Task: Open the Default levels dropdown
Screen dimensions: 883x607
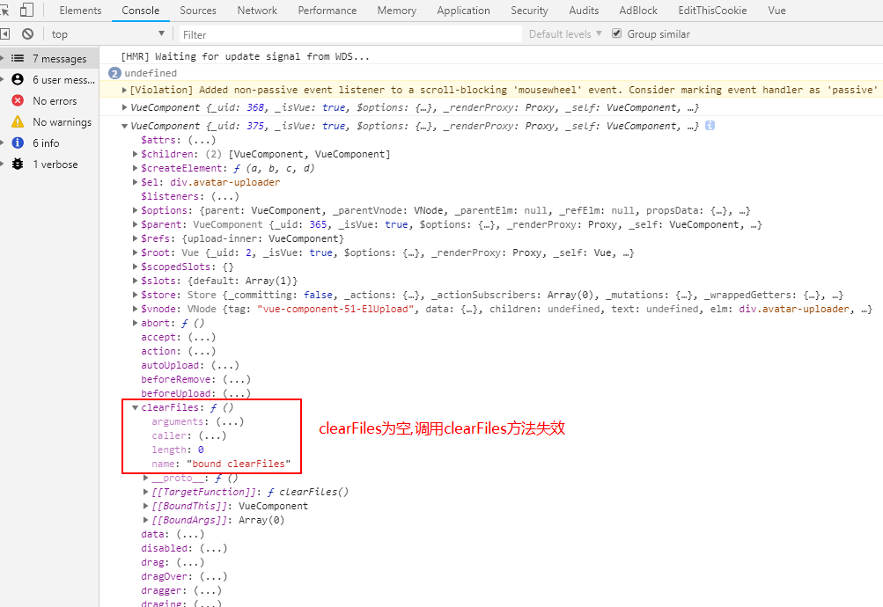Action: coord(562,33)
